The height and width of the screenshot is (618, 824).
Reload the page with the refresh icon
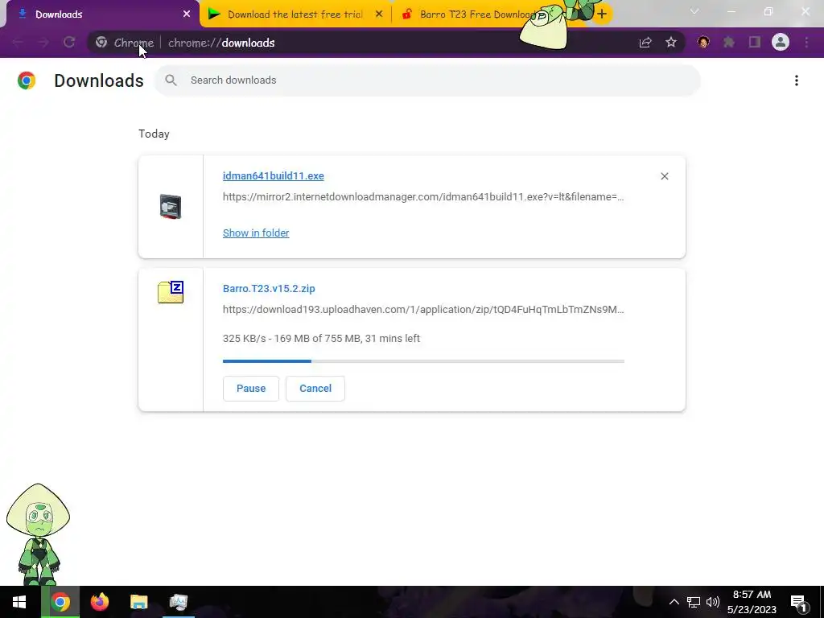(69, 43)
